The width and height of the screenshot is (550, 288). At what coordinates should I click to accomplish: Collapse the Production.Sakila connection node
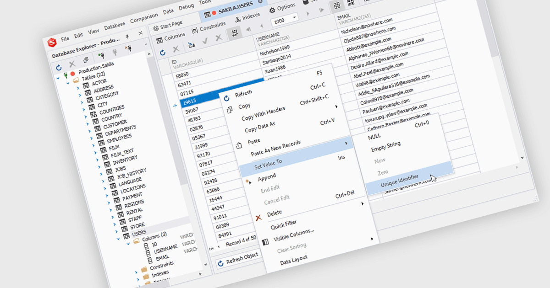(x=58, y=78)
